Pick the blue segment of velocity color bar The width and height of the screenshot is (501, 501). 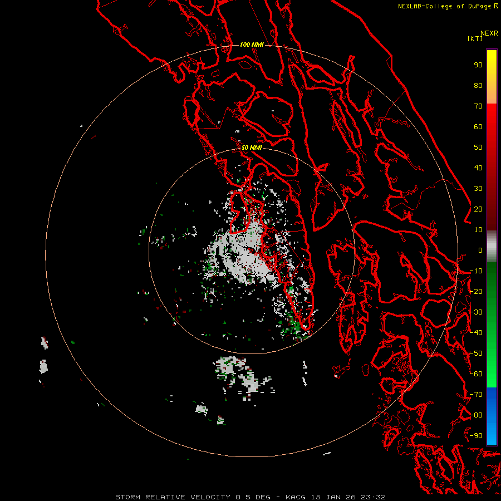pos(492,416)
